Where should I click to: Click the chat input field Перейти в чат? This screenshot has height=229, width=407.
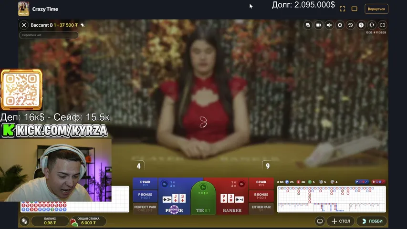click(x=49, y=35)
